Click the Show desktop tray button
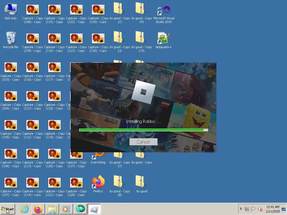 (x=284, y=209)
